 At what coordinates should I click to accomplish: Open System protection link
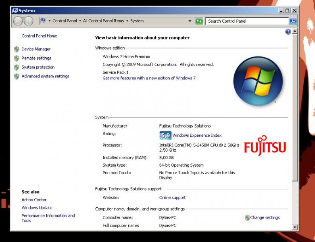click(38, 67)
